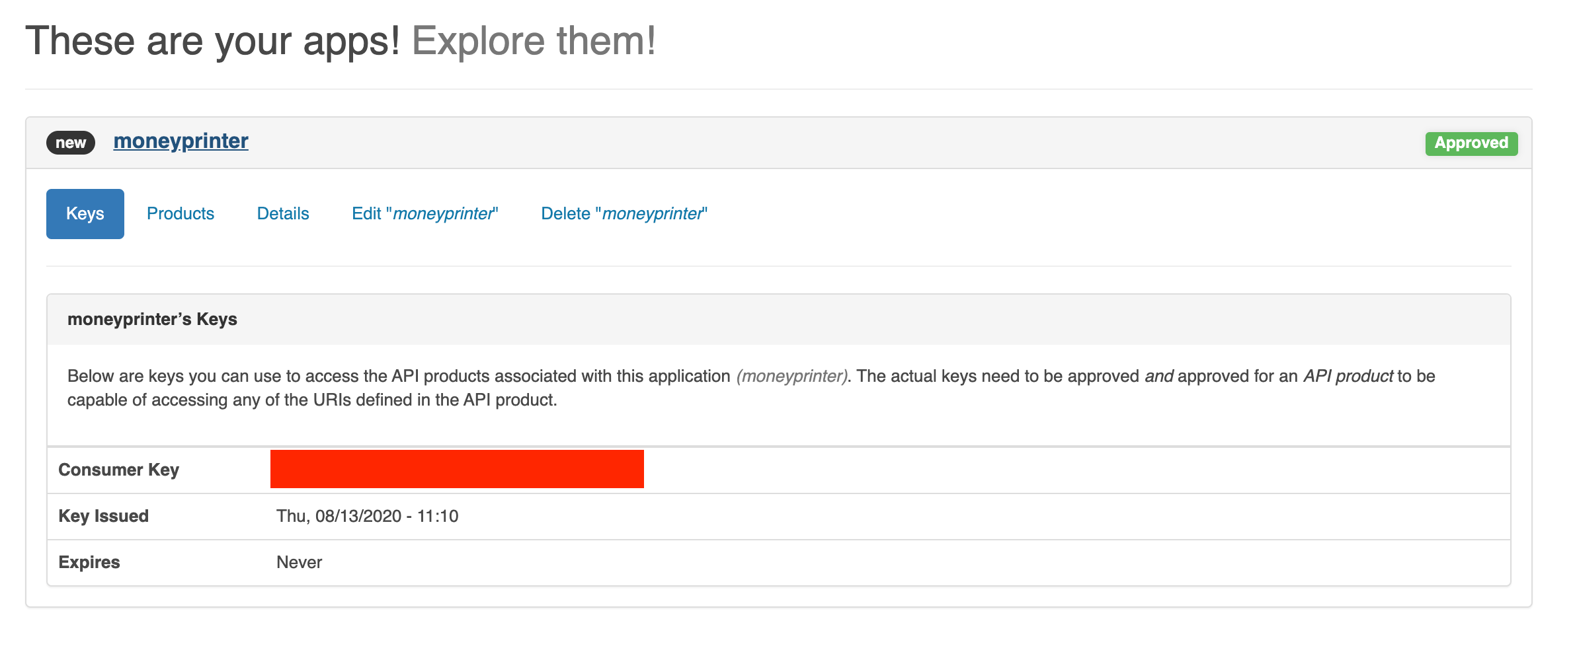Viewport: 1575px width, 650px height.
Task: Click the italic "API product" text
Action: coord(1348,377)
